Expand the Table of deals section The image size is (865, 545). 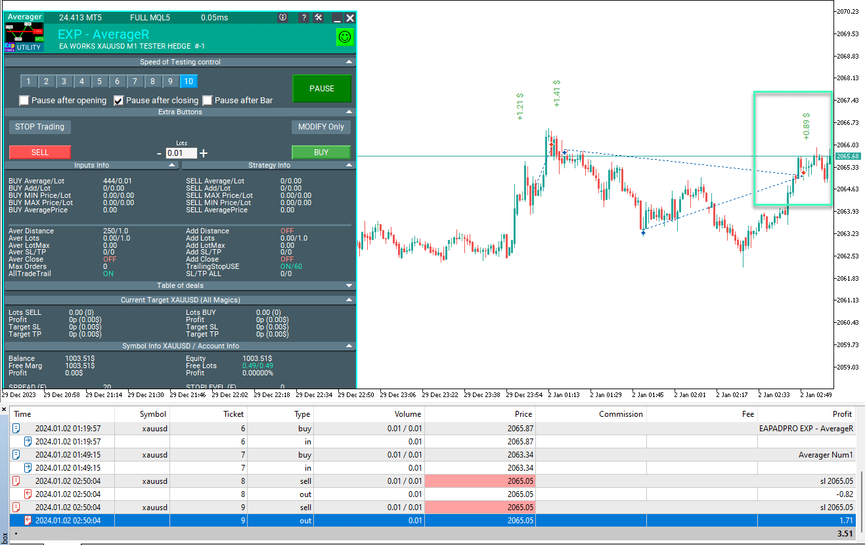[349, 285]
